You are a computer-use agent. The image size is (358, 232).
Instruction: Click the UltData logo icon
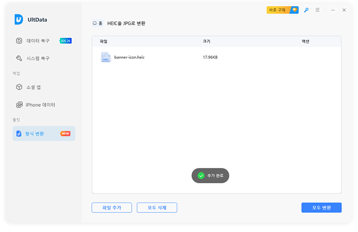tap(19, 19)
